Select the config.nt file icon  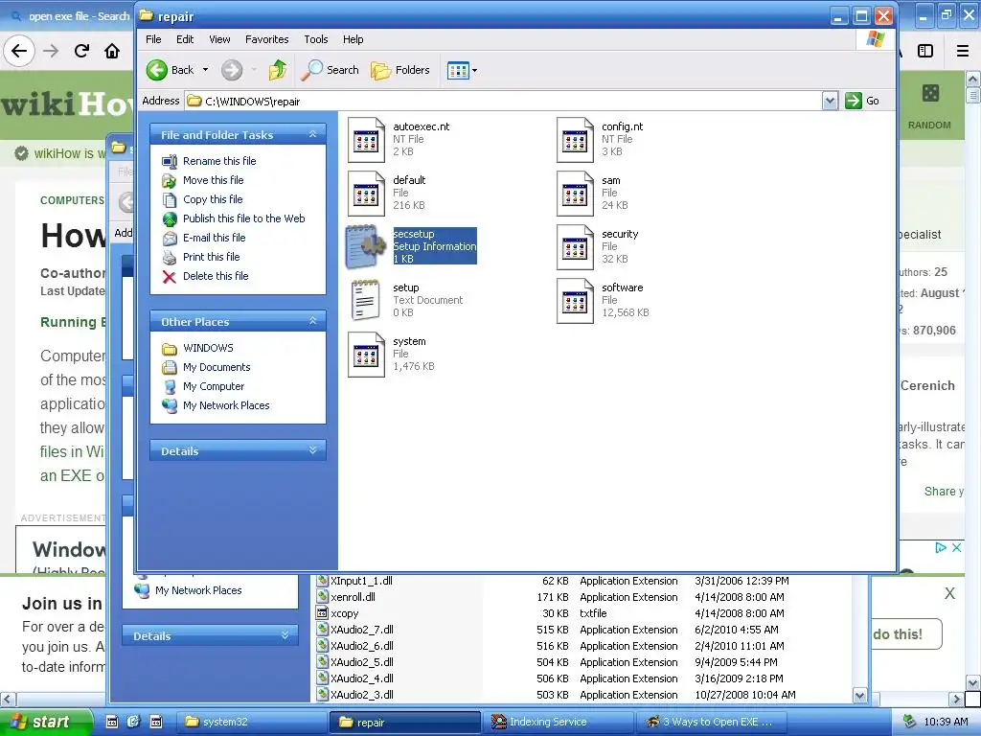[575, 140]
